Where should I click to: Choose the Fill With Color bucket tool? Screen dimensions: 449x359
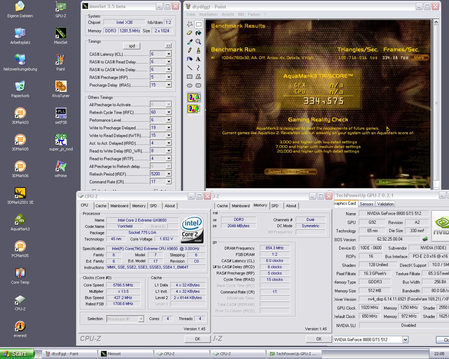coord(199,33)
